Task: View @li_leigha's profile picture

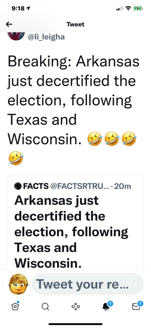Action: point(16,35)
